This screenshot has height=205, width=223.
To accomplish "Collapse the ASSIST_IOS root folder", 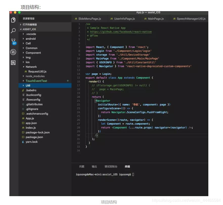I will tap(21, 29).
